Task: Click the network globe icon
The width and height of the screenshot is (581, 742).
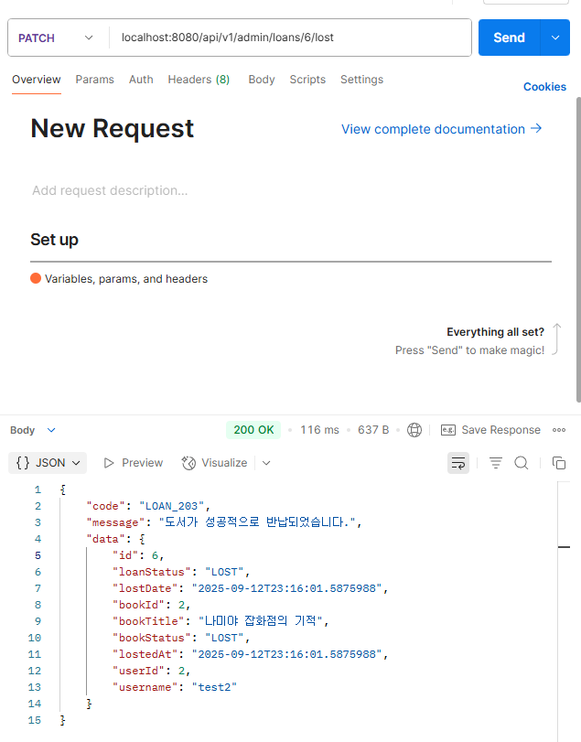Action: click(x=414, y=430)
